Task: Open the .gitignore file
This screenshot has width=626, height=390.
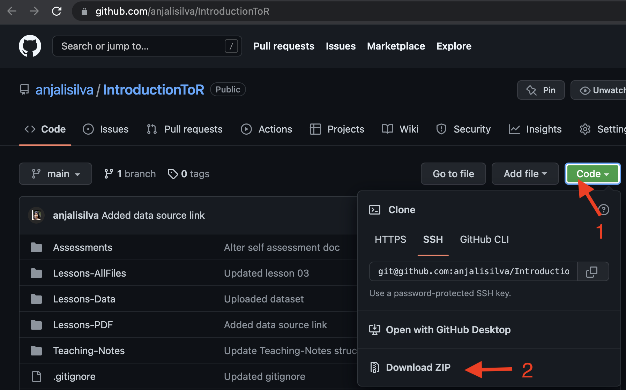Action: click(74, 376)
